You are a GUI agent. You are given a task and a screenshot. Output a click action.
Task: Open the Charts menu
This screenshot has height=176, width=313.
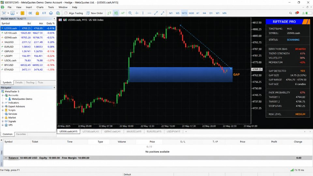point(40,7)
